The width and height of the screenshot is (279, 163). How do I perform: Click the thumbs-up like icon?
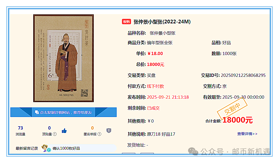point(64,131)
